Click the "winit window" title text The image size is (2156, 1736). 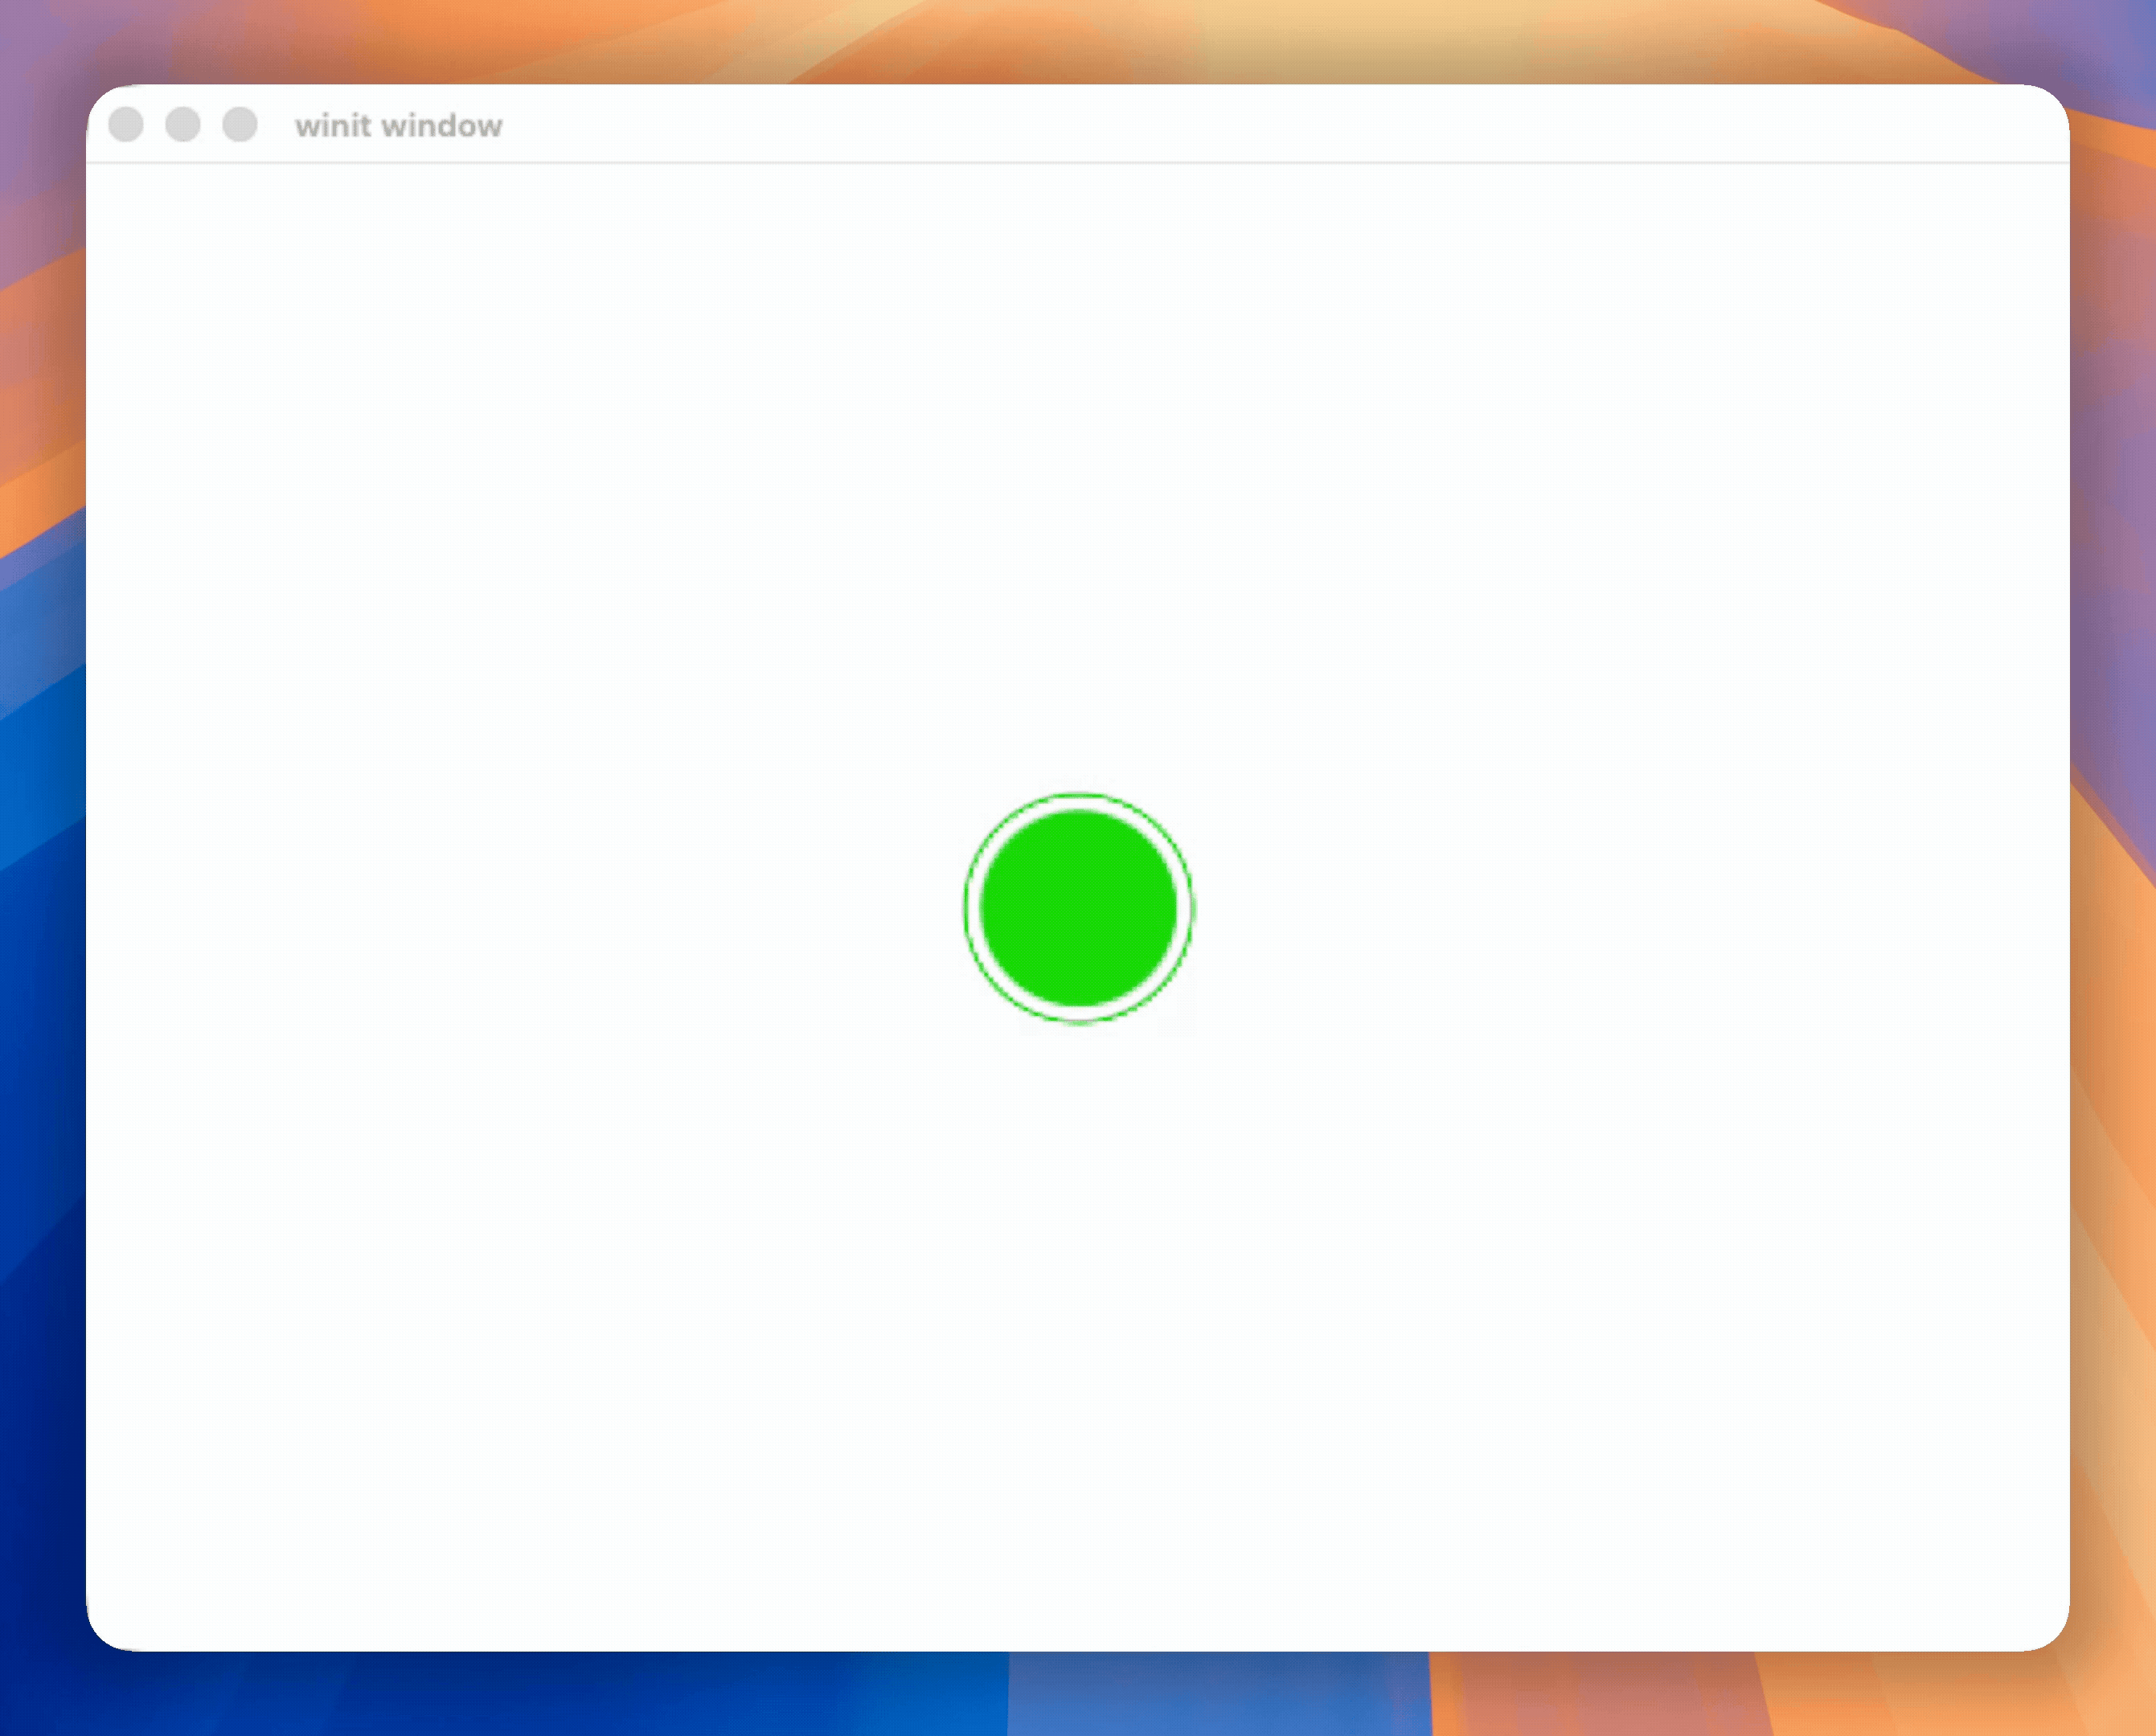click(x=398, y=126)
